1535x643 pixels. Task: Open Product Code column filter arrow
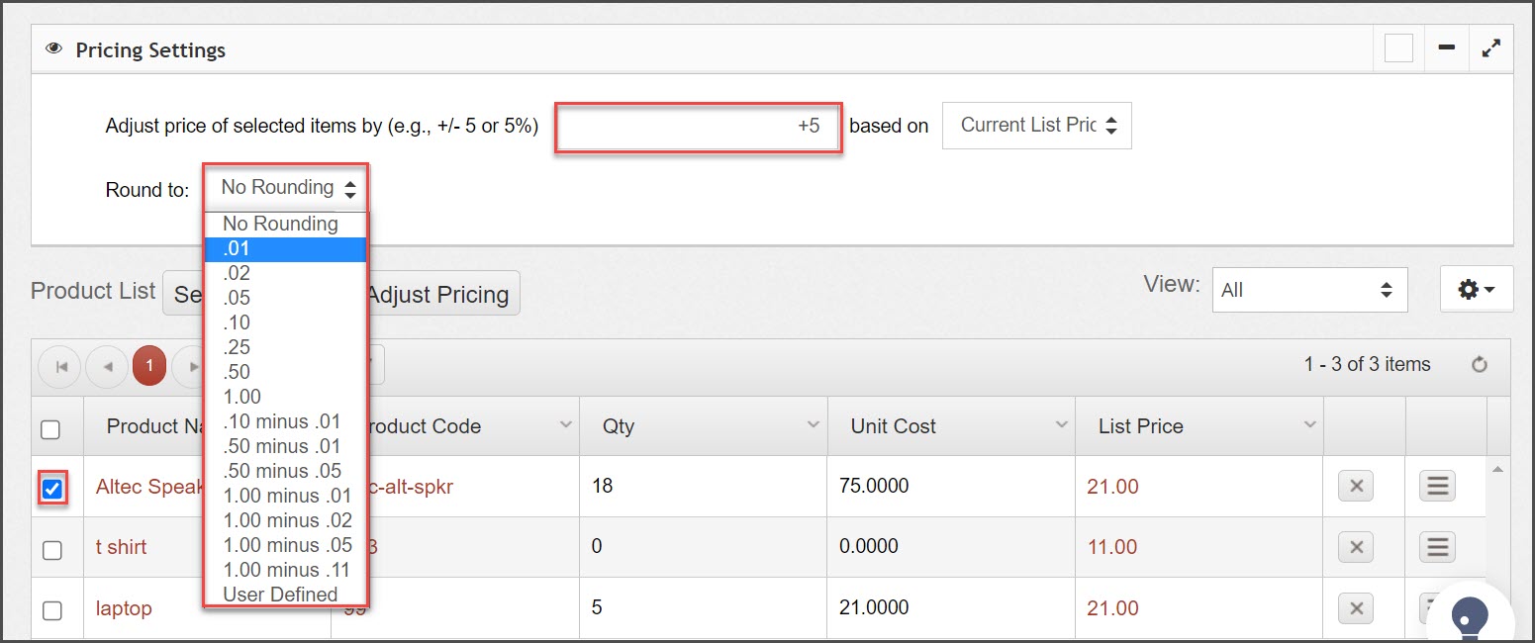565,424
